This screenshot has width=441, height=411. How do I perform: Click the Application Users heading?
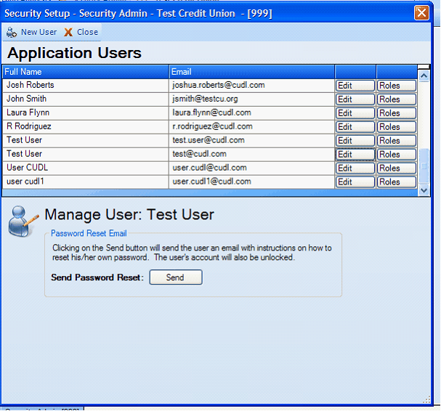75,53
